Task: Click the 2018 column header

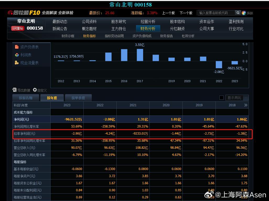Action: click(232, 105)
